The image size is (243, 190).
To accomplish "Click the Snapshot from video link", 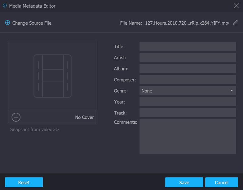I will pos(35,130).
